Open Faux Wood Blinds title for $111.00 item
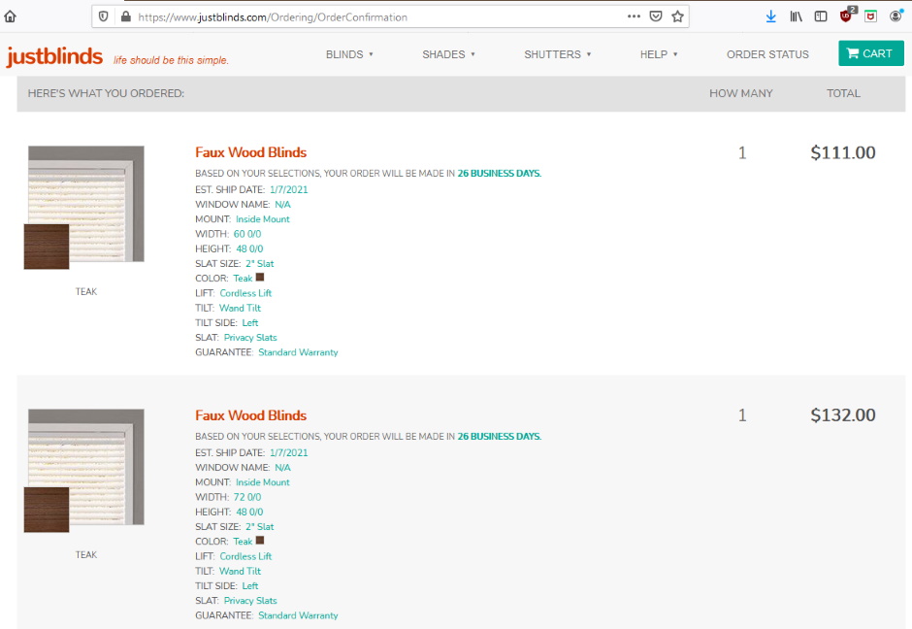 [x=250, y=152]
